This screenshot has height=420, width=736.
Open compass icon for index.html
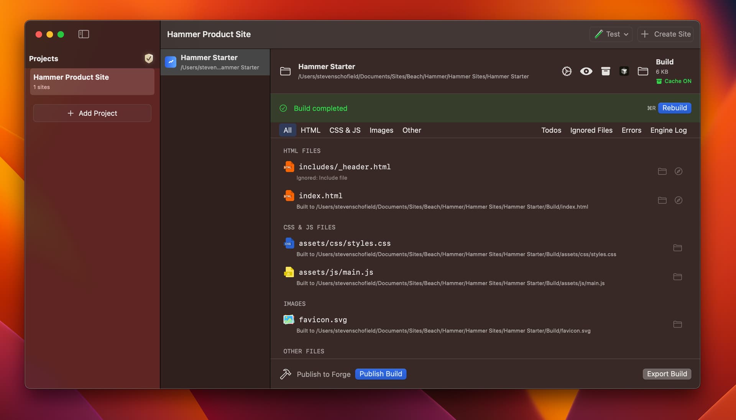click(678, 200)
